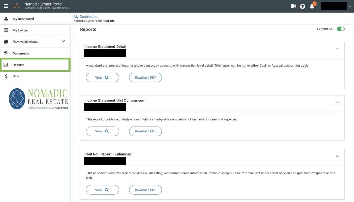Open the help question mark icon
The width and height of the screenshot is (354, 202).
coord(302,6)
